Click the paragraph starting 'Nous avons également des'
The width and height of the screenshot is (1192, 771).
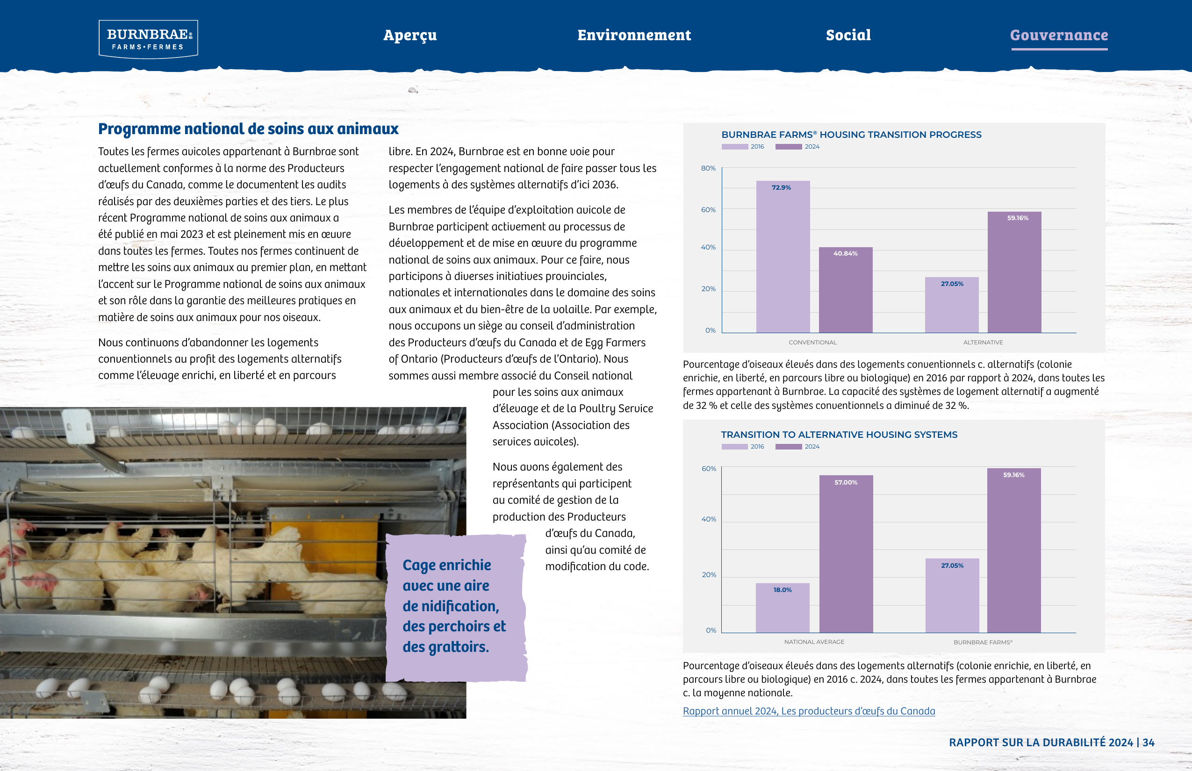tap(571, 517)
